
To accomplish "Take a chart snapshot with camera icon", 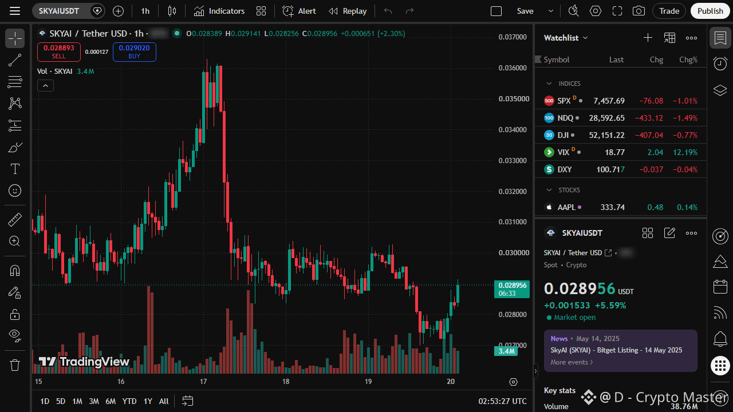I will click(x=639, y=11).
